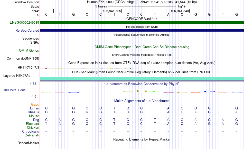Click the -4.5 PhyloP lower scale value
This screenshot has height=149, width=244.
(33, 97)
